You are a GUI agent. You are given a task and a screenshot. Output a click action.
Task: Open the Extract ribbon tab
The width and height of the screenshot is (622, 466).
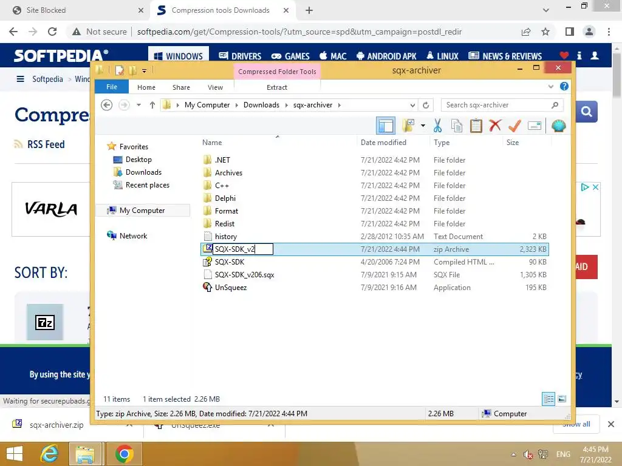tap(277, 87)
